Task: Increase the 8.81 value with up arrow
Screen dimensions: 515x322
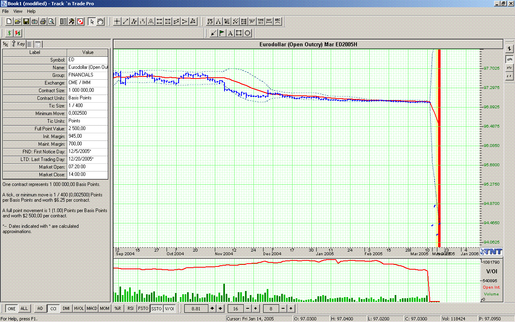Action: (212, 309)
